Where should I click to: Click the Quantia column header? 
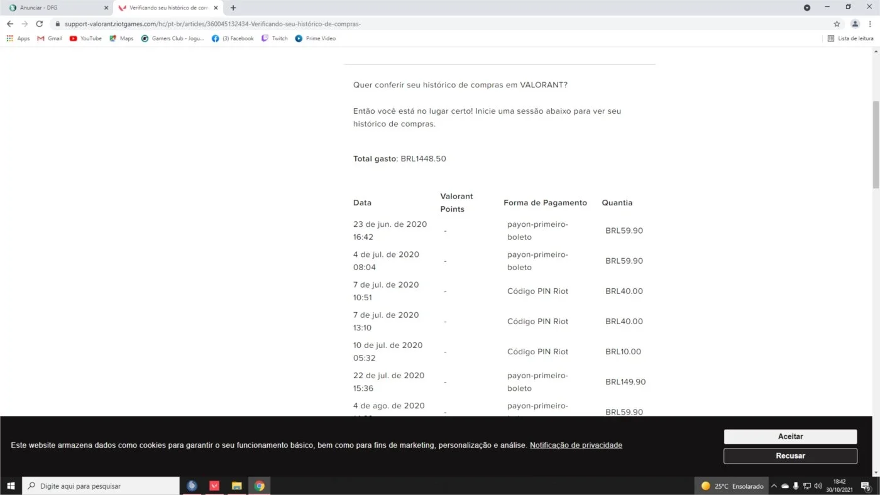pos(617,203)
